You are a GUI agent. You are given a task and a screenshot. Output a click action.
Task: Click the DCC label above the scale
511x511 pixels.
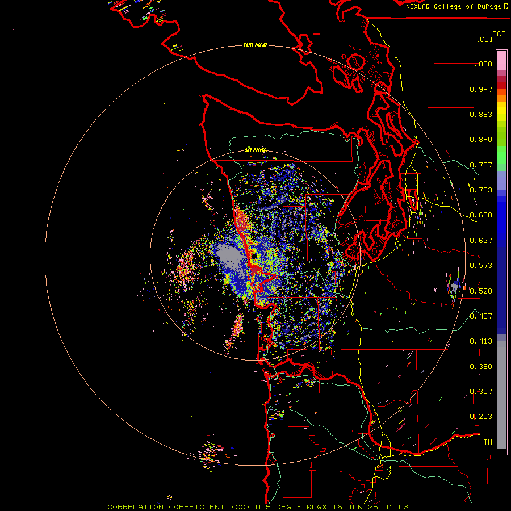click(499, 34)
